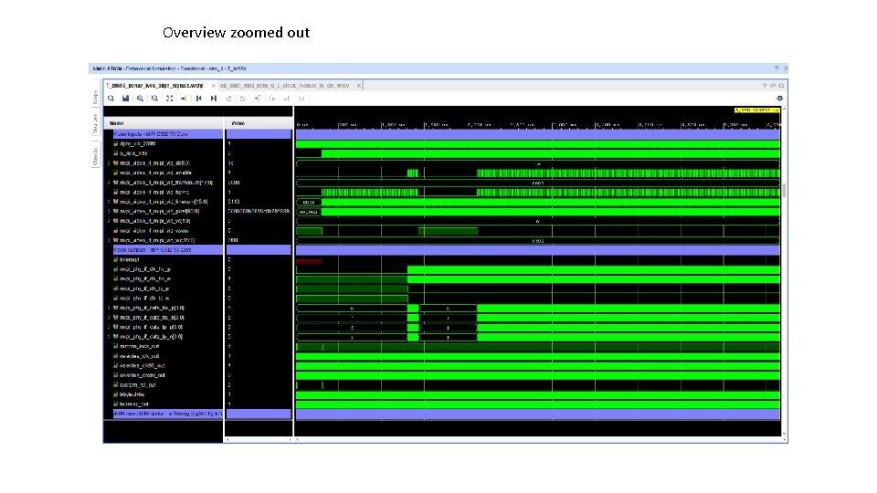Click the yellow cursor time label
This screenshot has width=877, height=493.
(756, 110)
